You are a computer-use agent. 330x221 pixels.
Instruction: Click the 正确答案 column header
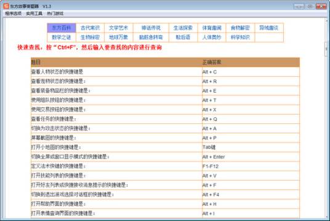[251, 63]
